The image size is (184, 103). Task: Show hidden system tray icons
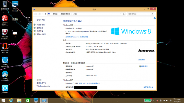pyautogui.click(x=154, y=100)
